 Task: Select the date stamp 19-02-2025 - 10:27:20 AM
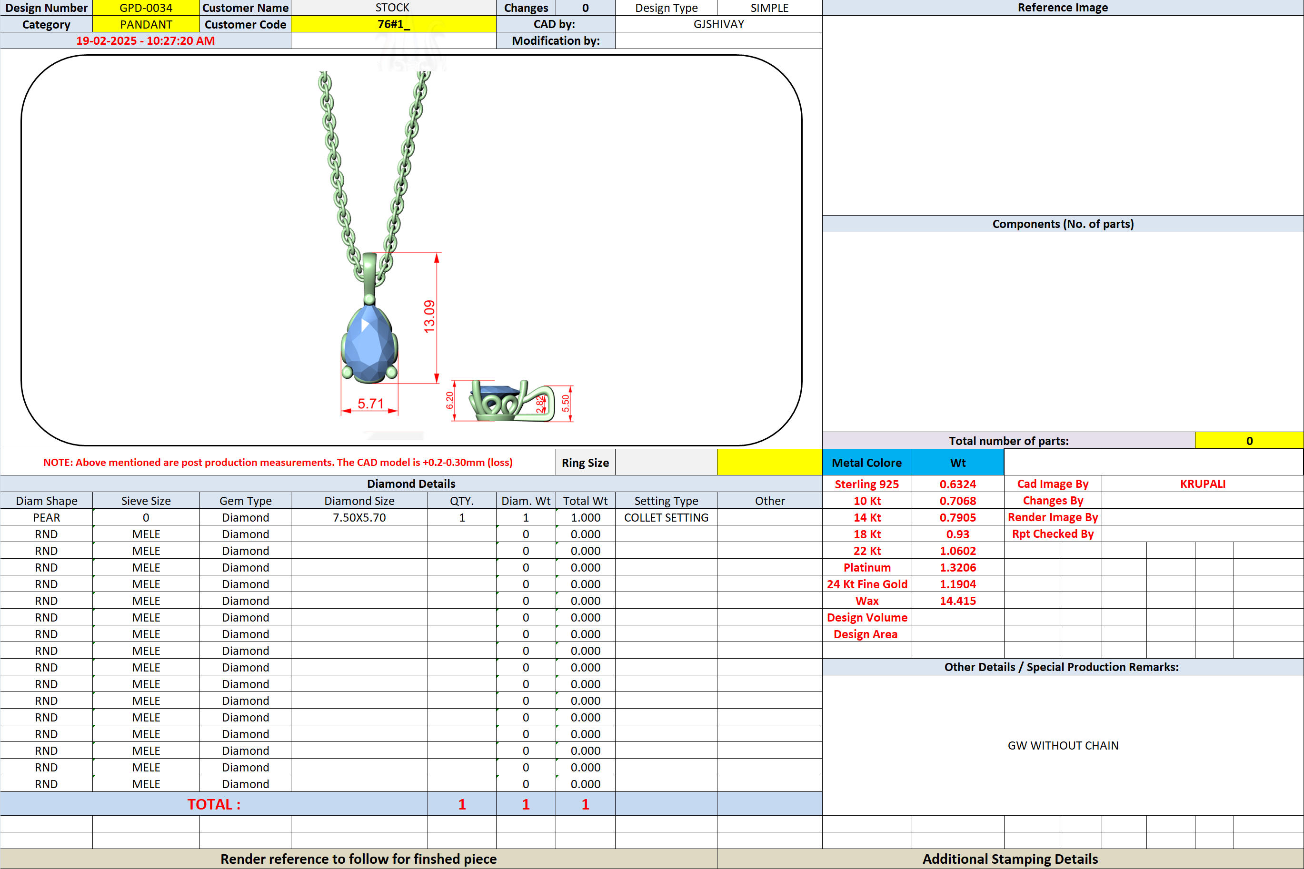click(145, 40)
